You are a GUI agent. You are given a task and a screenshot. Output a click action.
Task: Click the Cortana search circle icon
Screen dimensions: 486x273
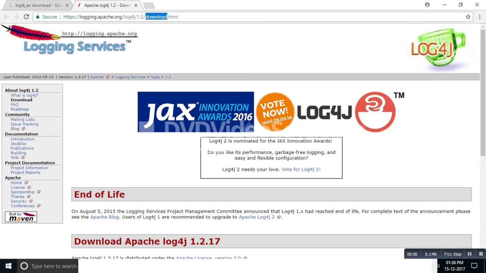pyautogui.click(x=24, y=266)
